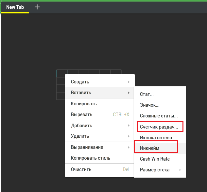207x192 pixels.
Task: Open the Вставить menu item
Action: pos(100,93)
